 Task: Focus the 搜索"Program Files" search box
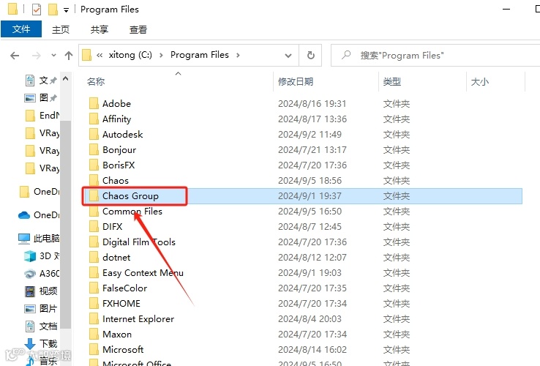pos(435,55)
